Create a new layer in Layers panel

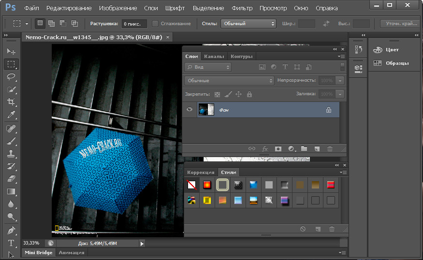(x=317, y=149)
